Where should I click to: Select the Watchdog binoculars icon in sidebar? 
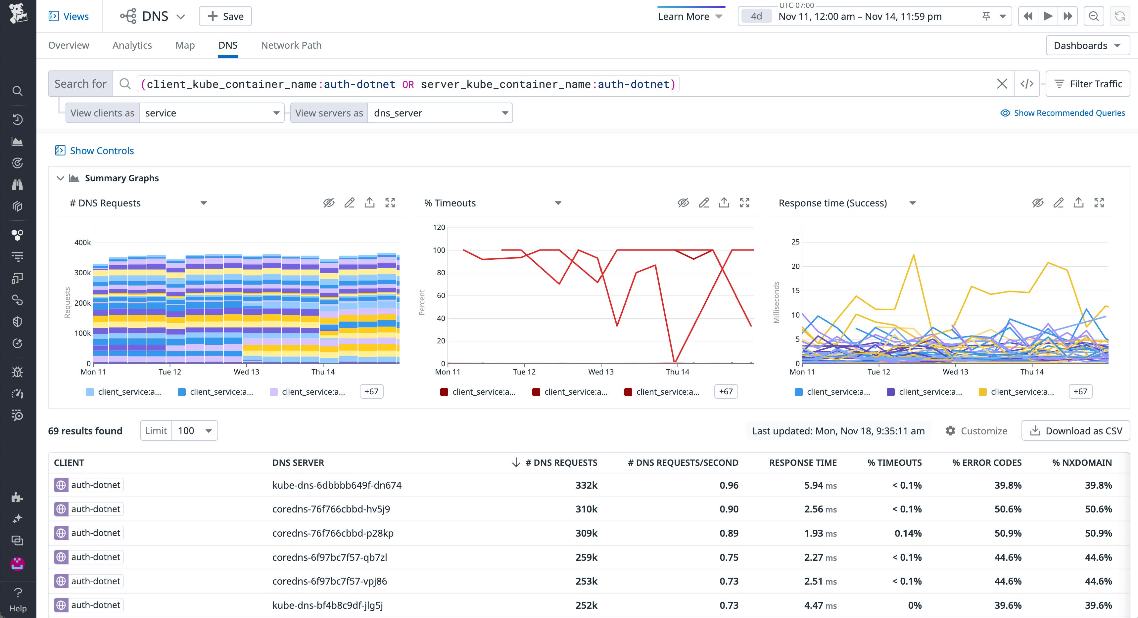tap(17, 185)
